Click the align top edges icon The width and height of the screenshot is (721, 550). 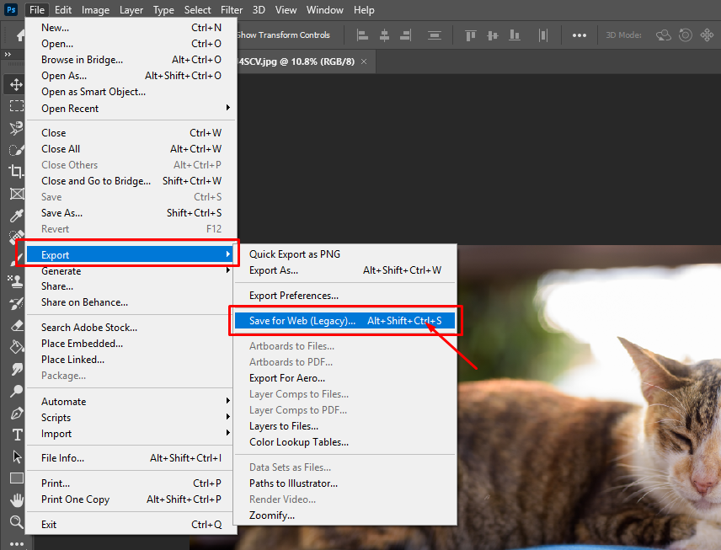point(471,35)
